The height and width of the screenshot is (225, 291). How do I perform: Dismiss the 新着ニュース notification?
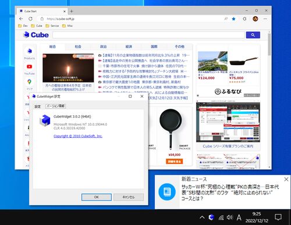[286, 179]
